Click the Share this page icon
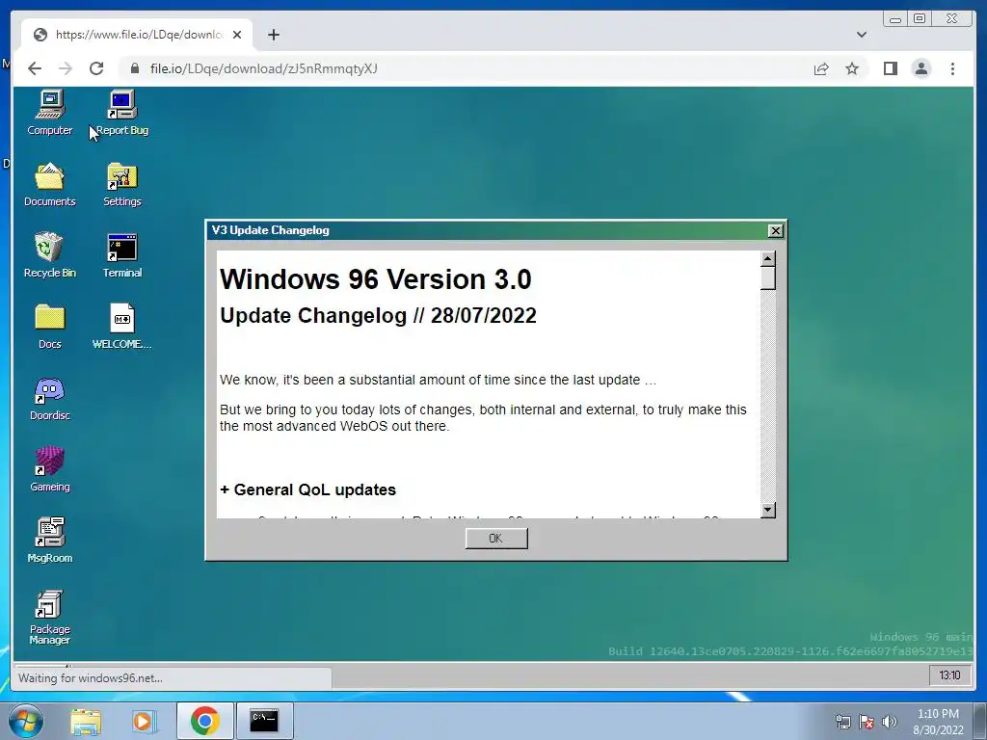This screenshot has width=987, height=740. [821, 68]
